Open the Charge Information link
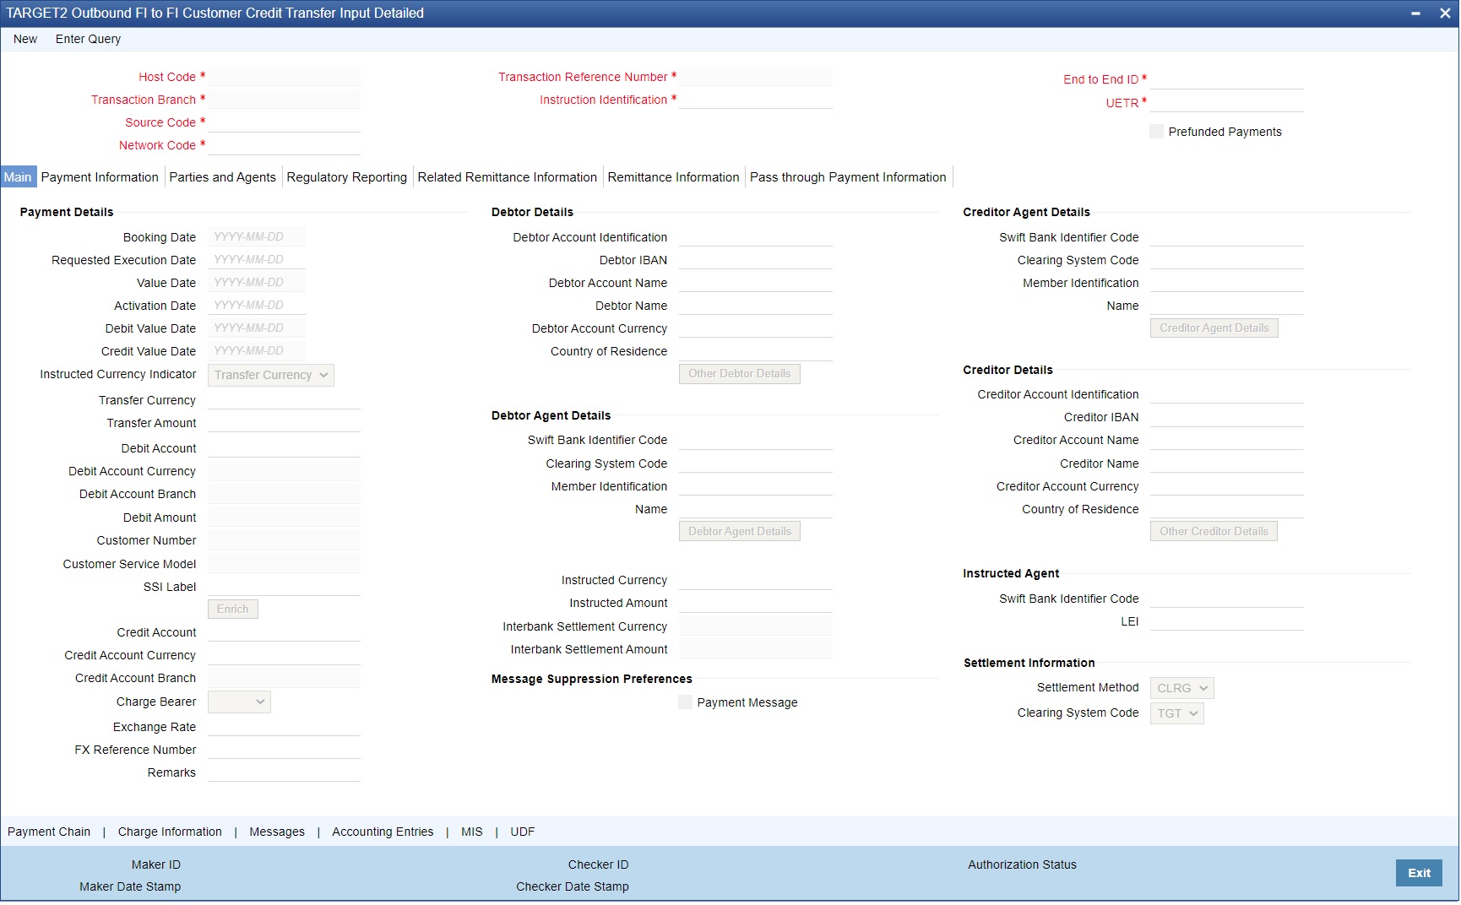 point(170,832)
